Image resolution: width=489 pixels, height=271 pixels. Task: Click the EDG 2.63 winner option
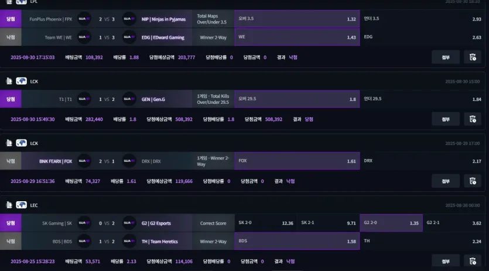[x=423, y=37]
